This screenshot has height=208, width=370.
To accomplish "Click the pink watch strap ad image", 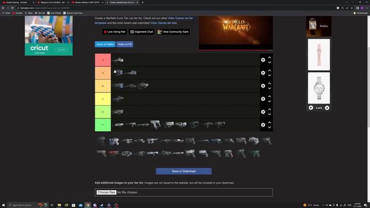I will (319, 54).
